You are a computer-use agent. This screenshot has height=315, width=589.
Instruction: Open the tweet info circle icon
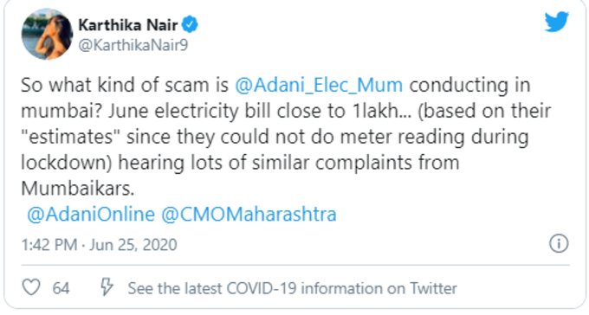[559, 243]
